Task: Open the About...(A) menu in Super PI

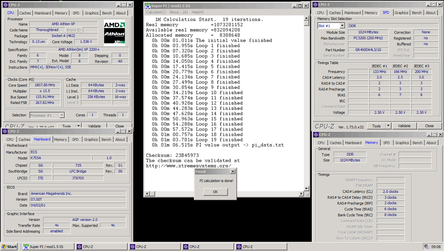Action: (x=179, y=12)
